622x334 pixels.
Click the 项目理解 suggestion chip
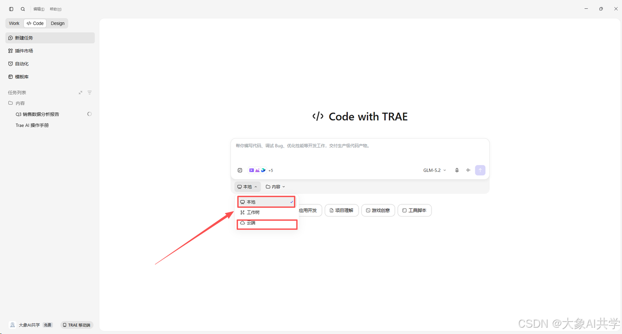342,211
